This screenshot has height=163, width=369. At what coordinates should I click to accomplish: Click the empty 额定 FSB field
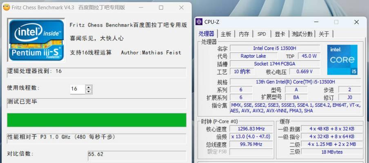click(x=251, y=152)
